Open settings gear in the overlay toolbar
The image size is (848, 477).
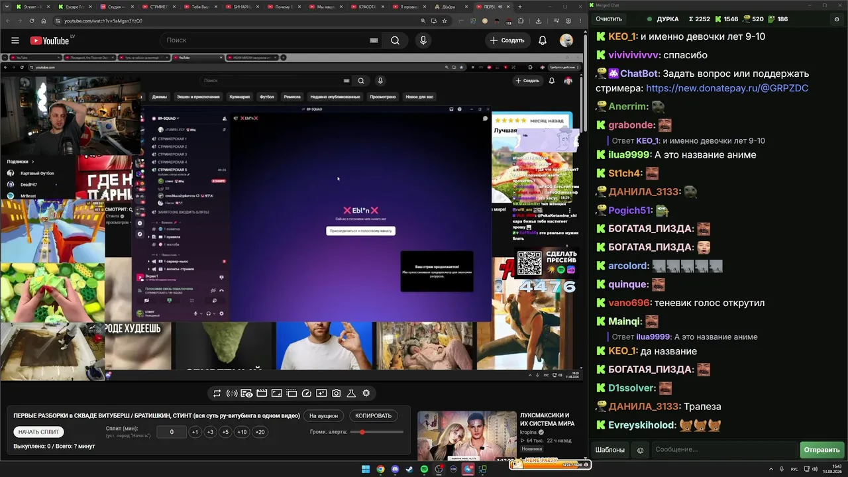click(366, 394)
